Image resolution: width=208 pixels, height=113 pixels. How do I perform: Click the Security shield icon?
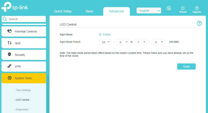[9, 54]
